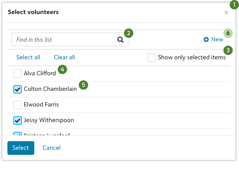Enable Show only selected items
Image resolution: width=239 pixels, height=172 pixels.
(x=152, y=57)
